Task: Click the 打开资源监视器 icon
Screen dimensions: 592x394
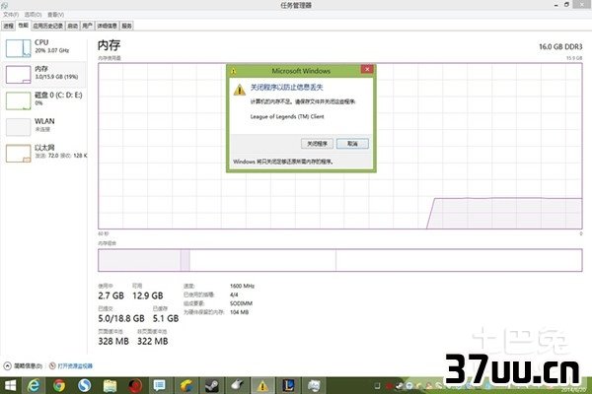Action: point(52,365)
